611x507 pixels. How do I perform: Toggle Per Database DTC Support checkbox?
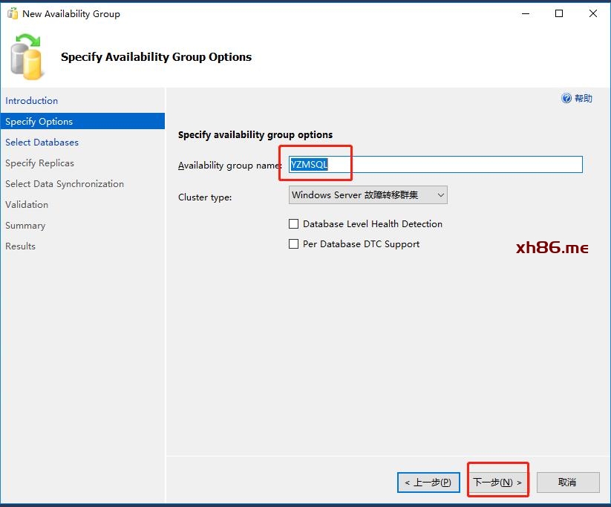click(x=294, y=243)
